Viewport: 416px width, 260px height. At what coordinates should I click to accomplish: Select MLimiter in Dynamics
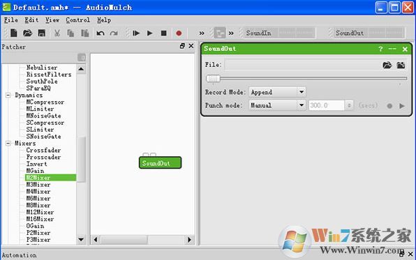point(40,109)
